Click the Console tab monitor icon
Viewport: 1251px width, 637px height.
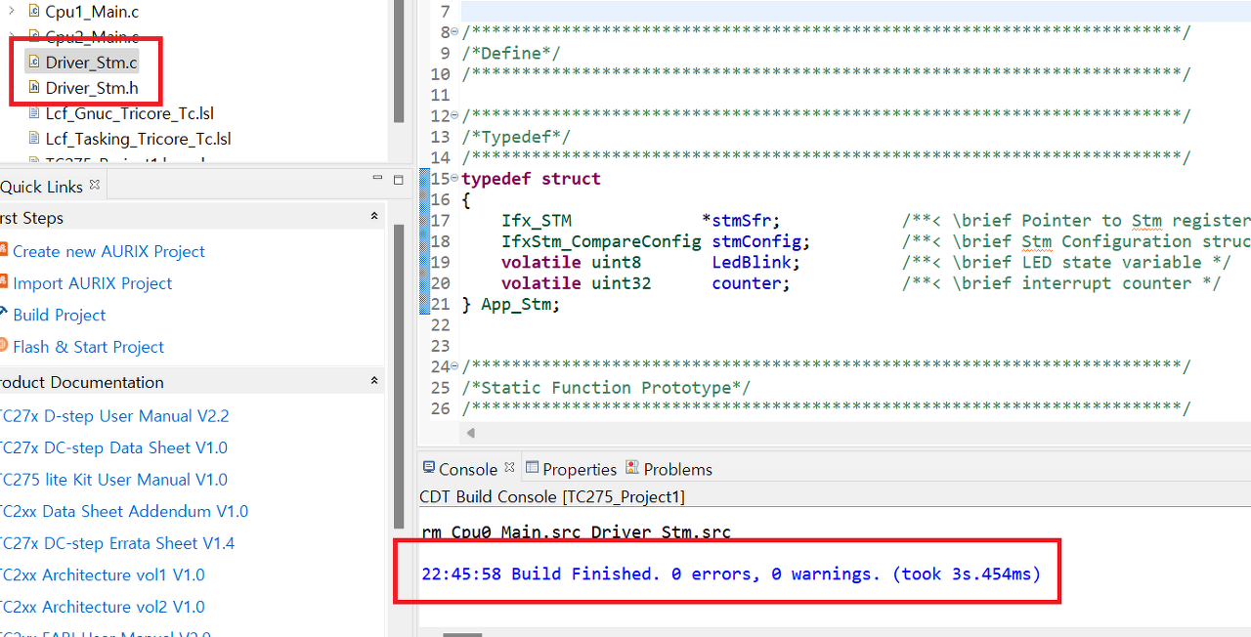[x=428, y=469]
